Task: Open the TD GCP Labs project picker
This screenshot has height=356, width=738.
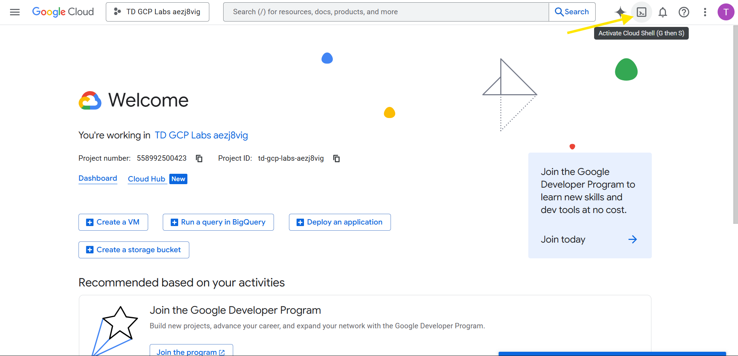Action: click(x=157, y=12)
